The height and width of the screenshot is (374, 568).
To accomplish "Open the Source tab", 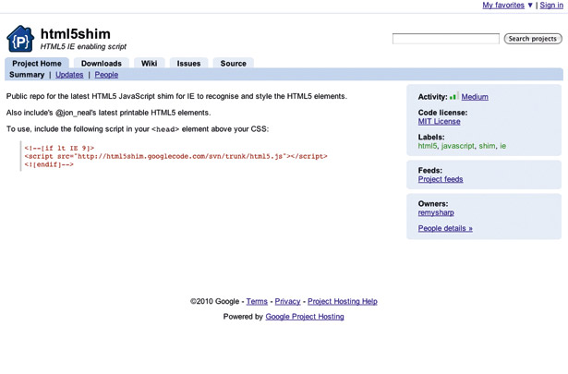I will [x=234, y=63].
